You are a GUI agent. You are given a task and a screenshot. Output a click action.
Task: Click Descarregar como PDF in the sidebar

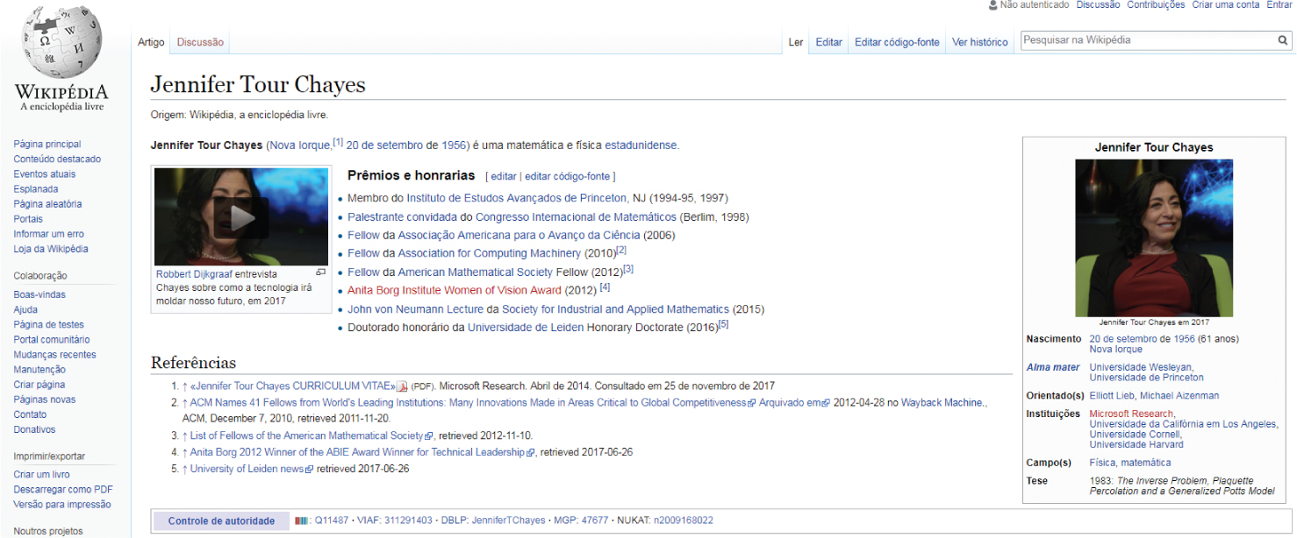pyautogui.click(x=63, y=489)
